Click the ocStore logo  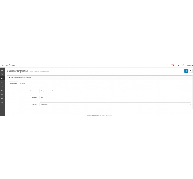tap(11, 65)
